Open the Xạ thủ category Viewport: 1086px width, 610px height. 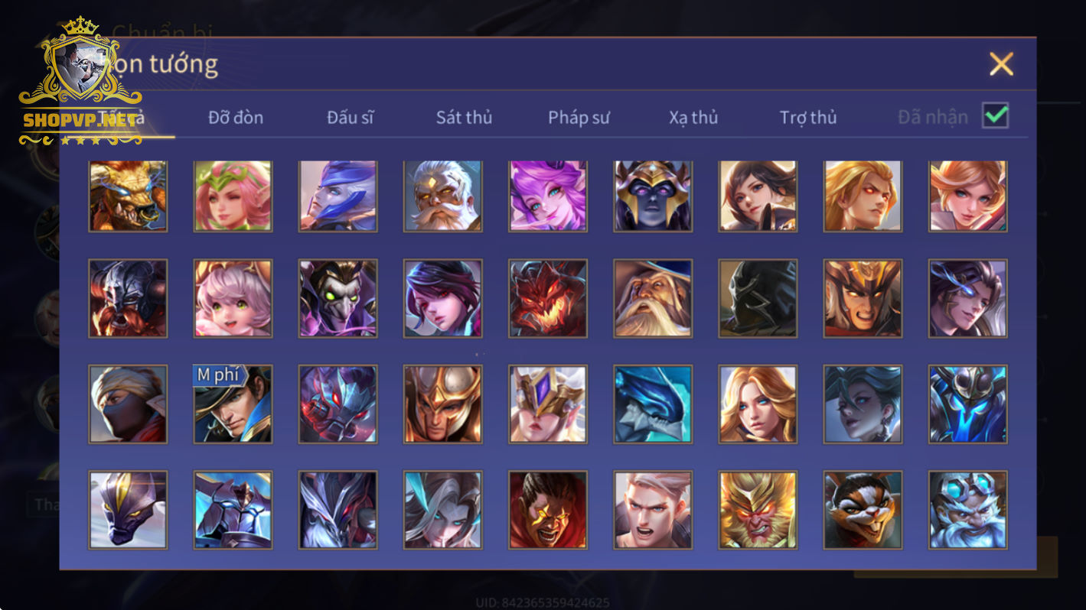[693, 118]
